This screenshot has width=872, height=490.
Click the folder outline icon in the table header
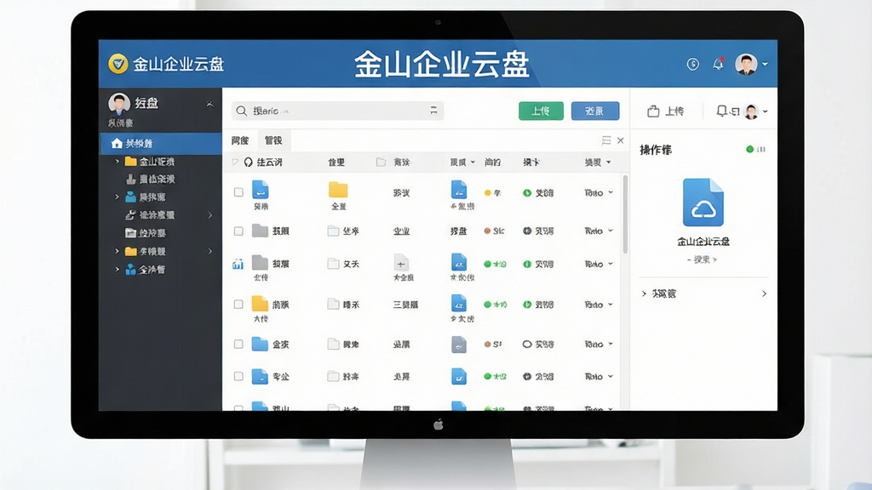pos(381,162)
